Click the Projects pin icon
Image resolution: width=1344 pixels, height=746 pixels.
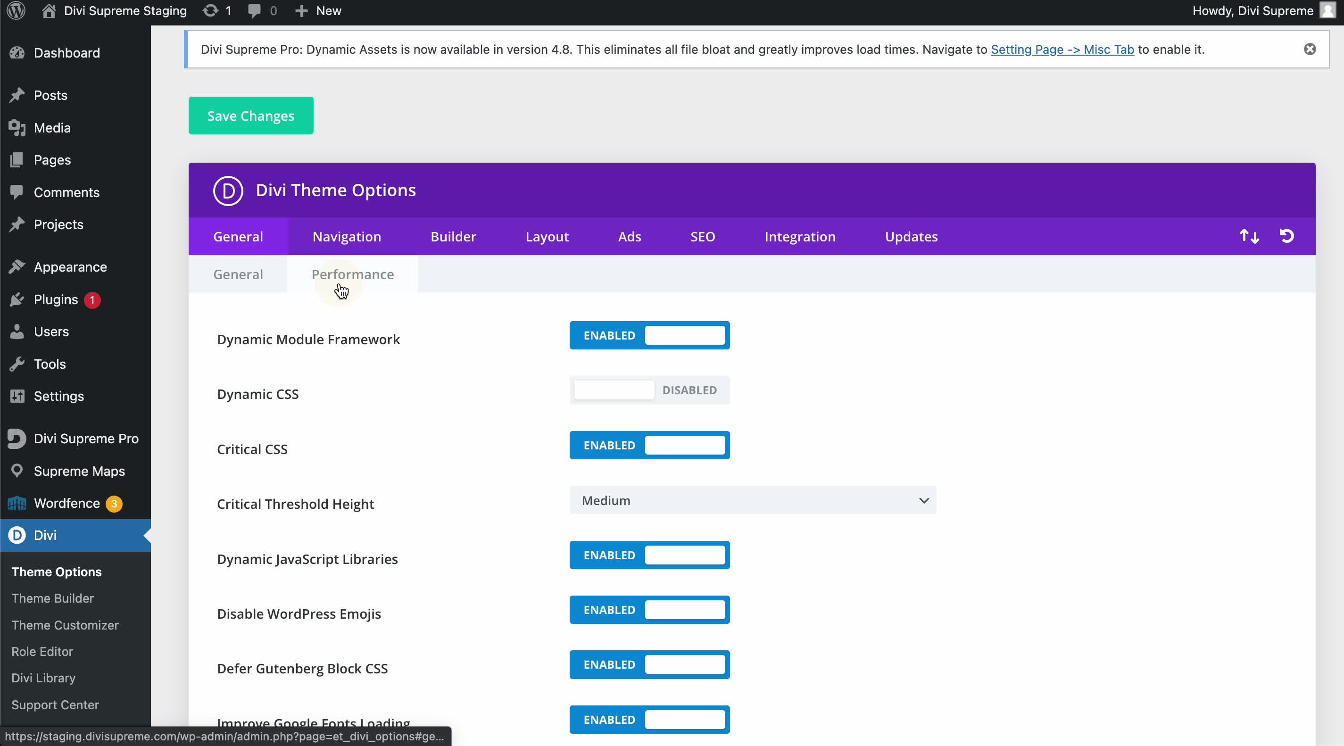click(x=17, y=224)
